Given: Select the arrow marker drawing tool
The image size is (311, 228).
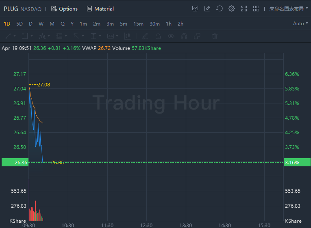Looking at the screenshot, I should (76, 36).
